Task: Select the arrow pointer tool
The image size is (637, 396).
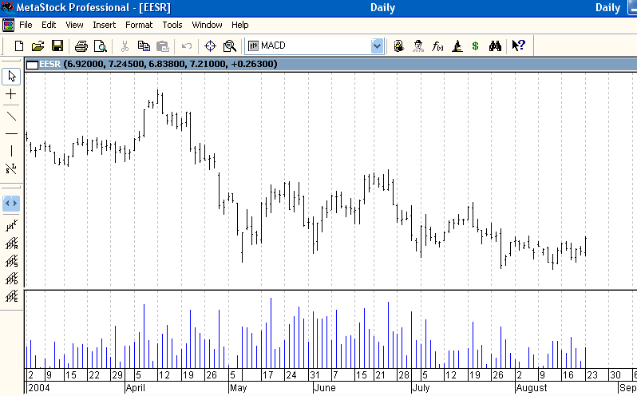Action: coord(11,77)
